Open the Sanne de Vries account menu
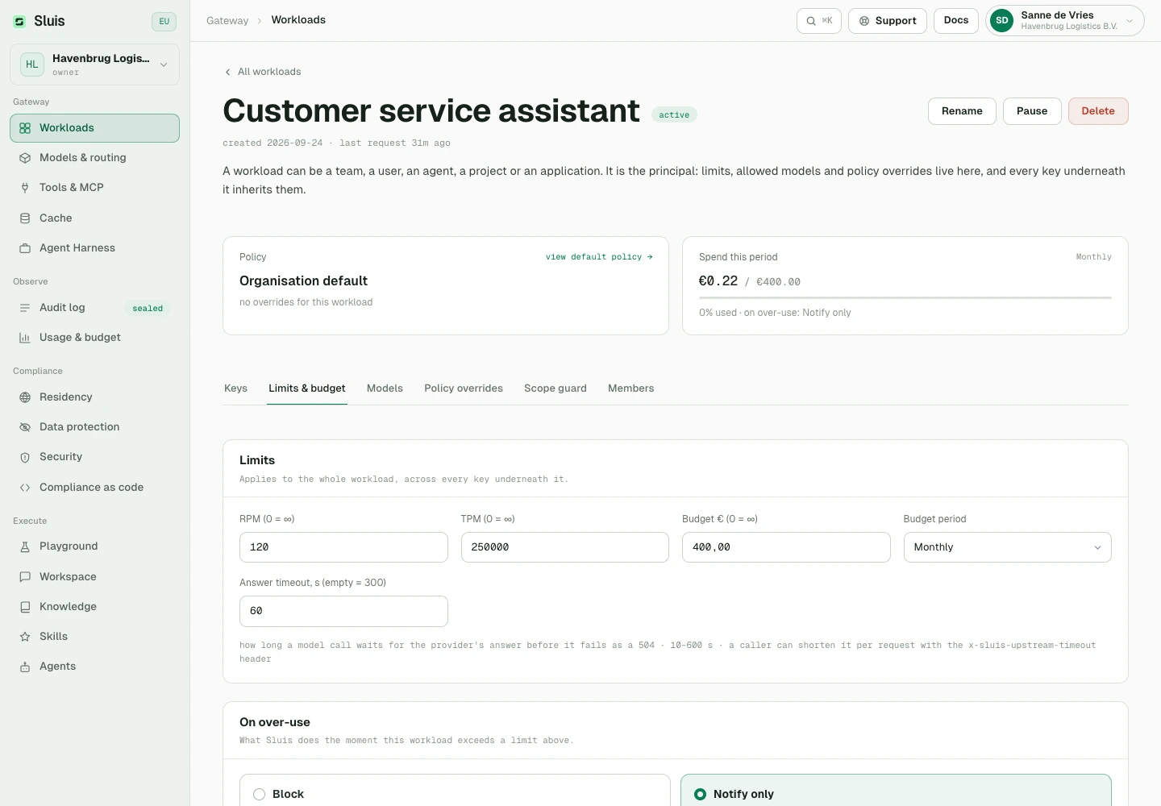1161x806 pixels. point(1065,21)
